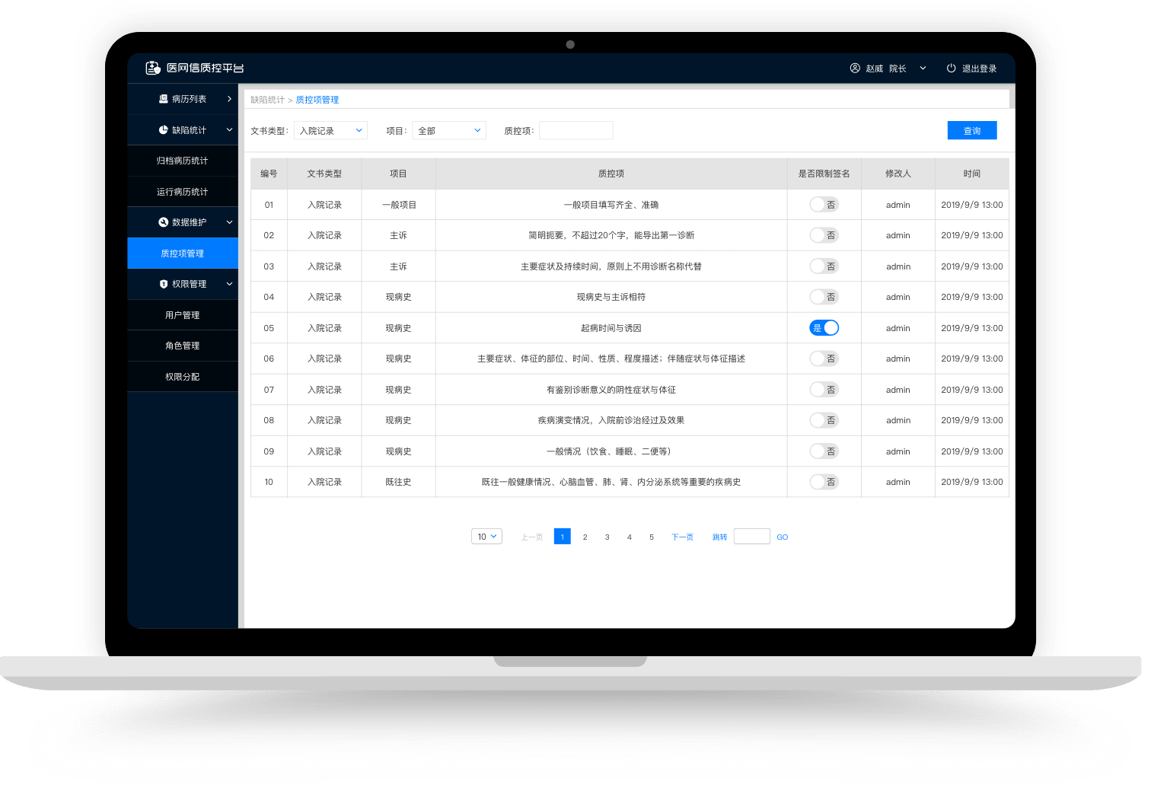Click the GO button in pagination
The height and width of the screenshot is (797, 1151).
pos(783,537)
